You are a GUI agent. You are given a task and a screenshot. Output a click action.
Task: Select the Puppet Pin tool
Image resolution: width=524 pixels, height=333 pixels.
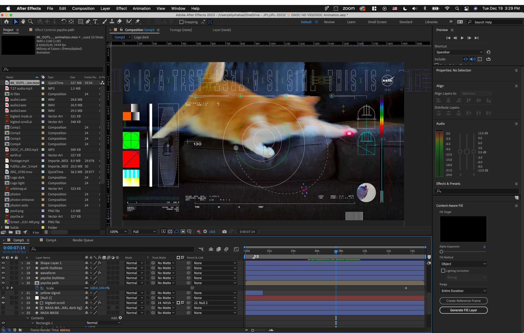pos(137,22)
